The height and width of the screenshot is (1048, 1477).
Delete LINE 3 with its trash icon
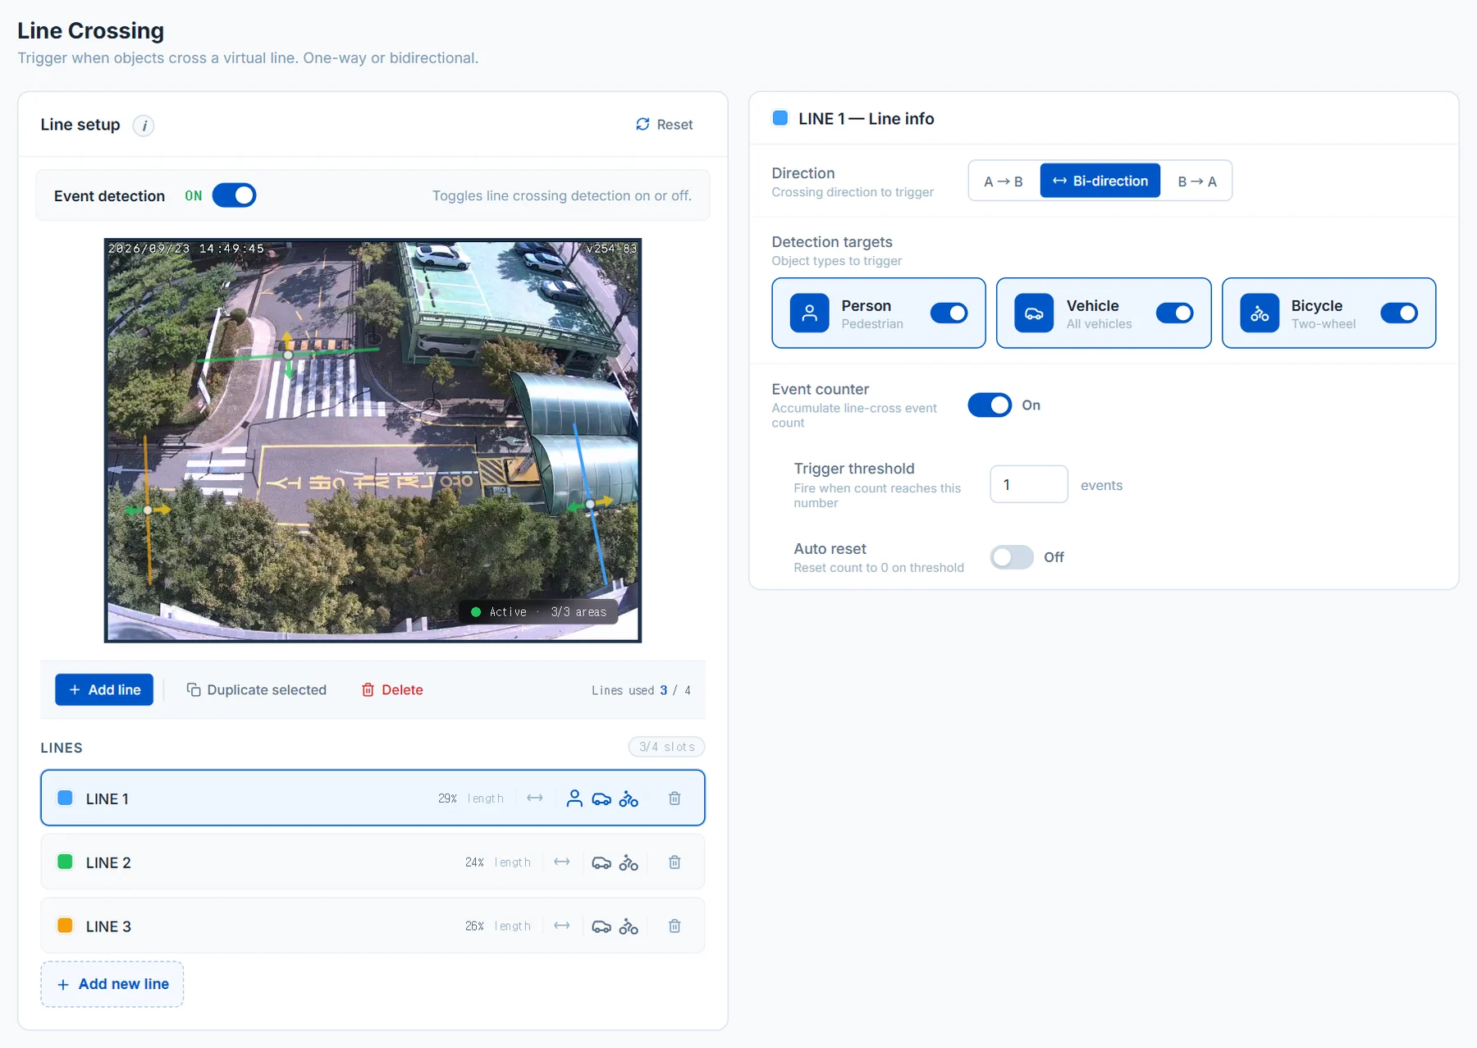pos(674,926)
